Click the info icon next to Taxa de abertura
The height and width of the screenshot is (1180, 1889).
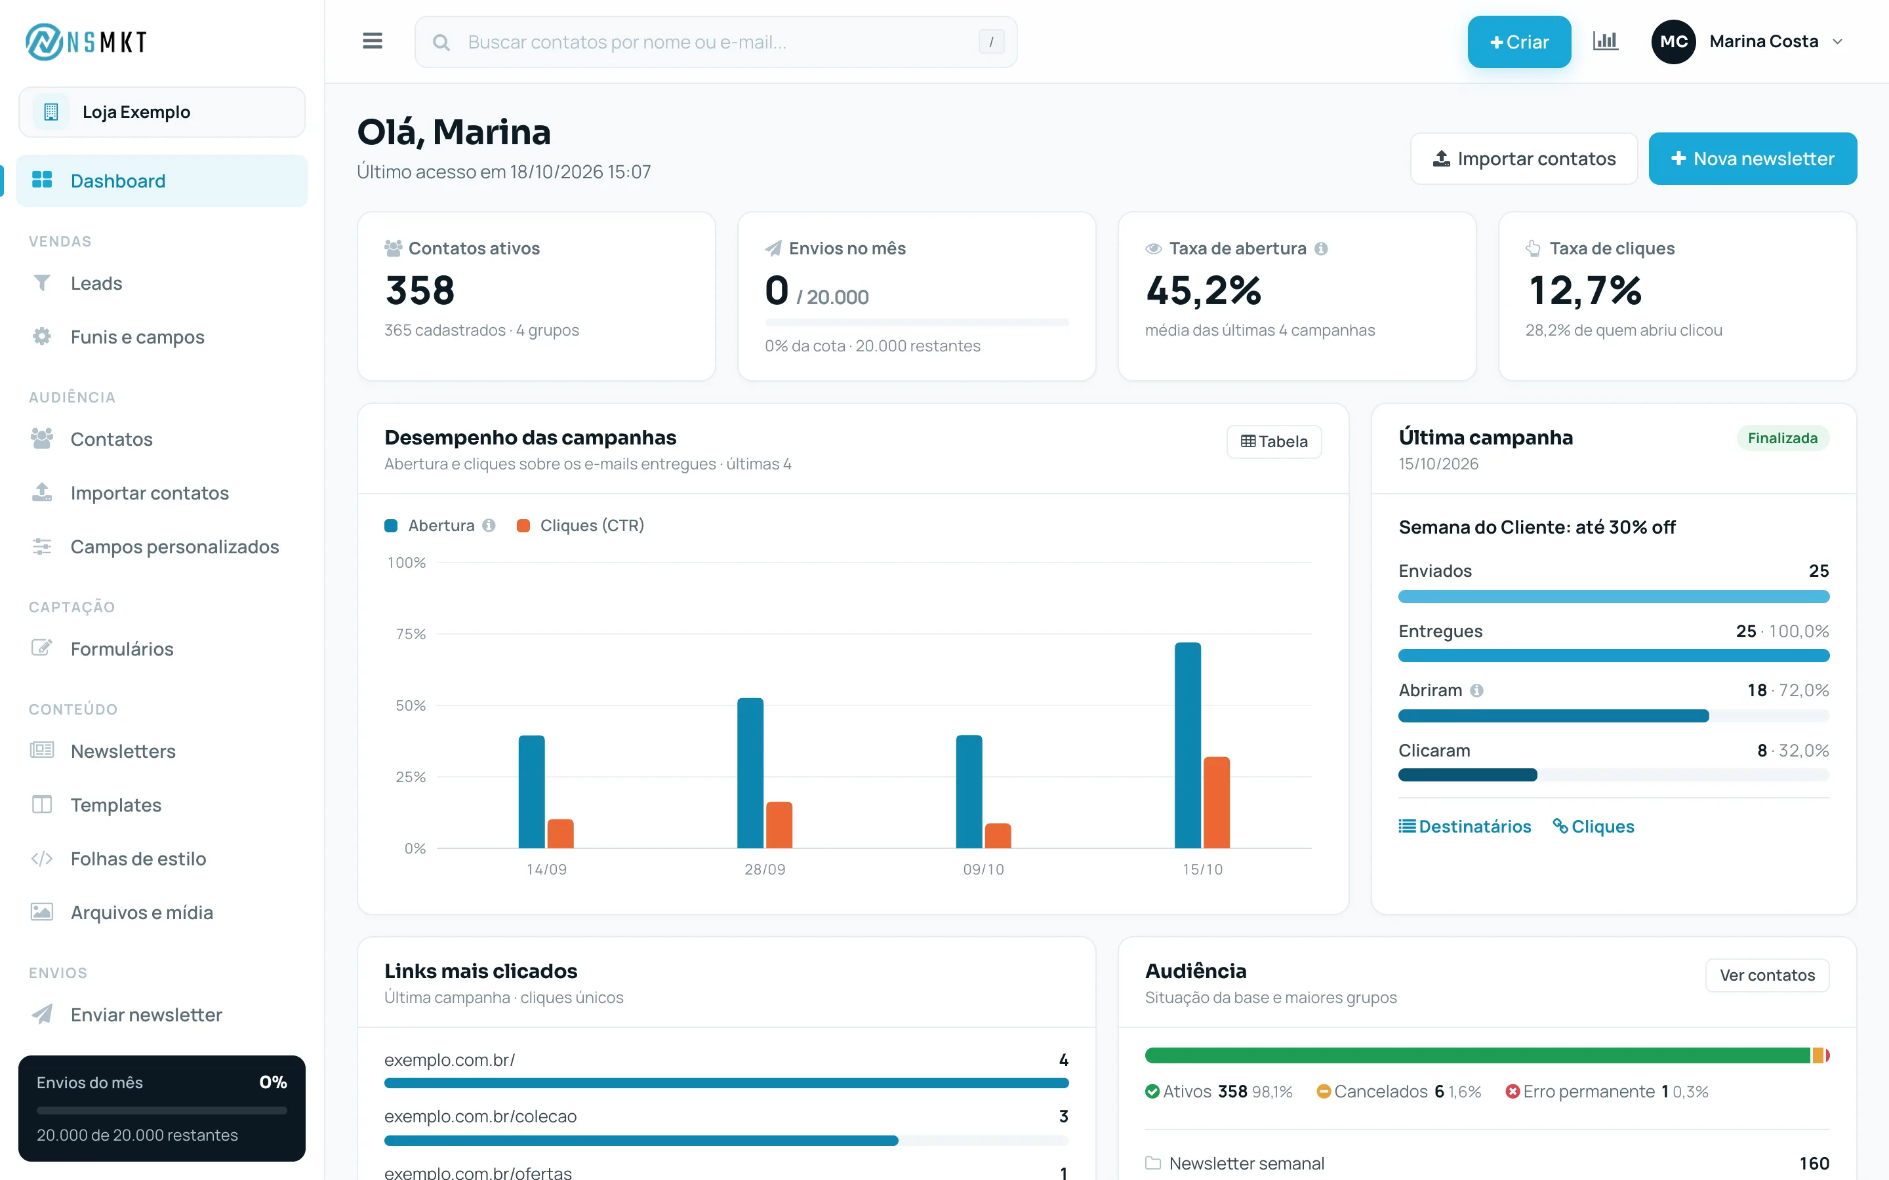pos(1321,248)
